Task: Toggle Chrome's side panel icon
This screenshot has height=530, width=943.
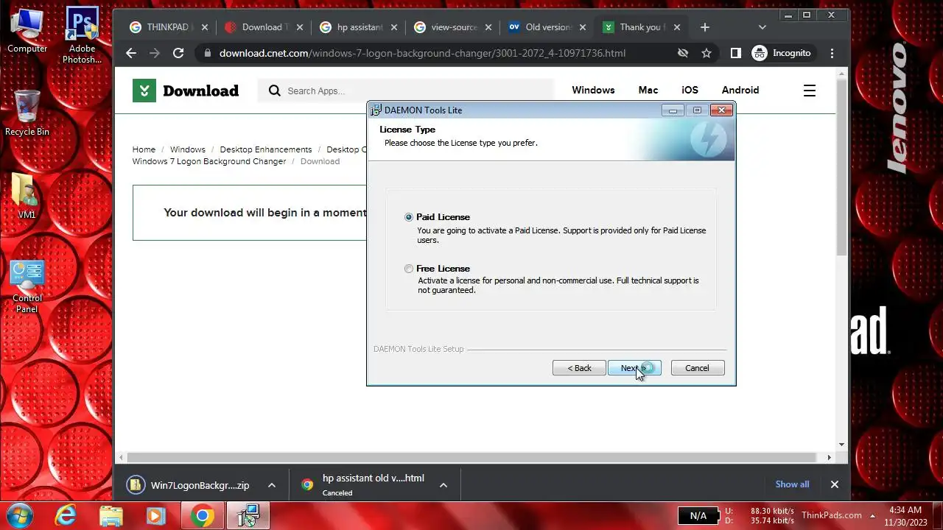Action: pos(735,53)
